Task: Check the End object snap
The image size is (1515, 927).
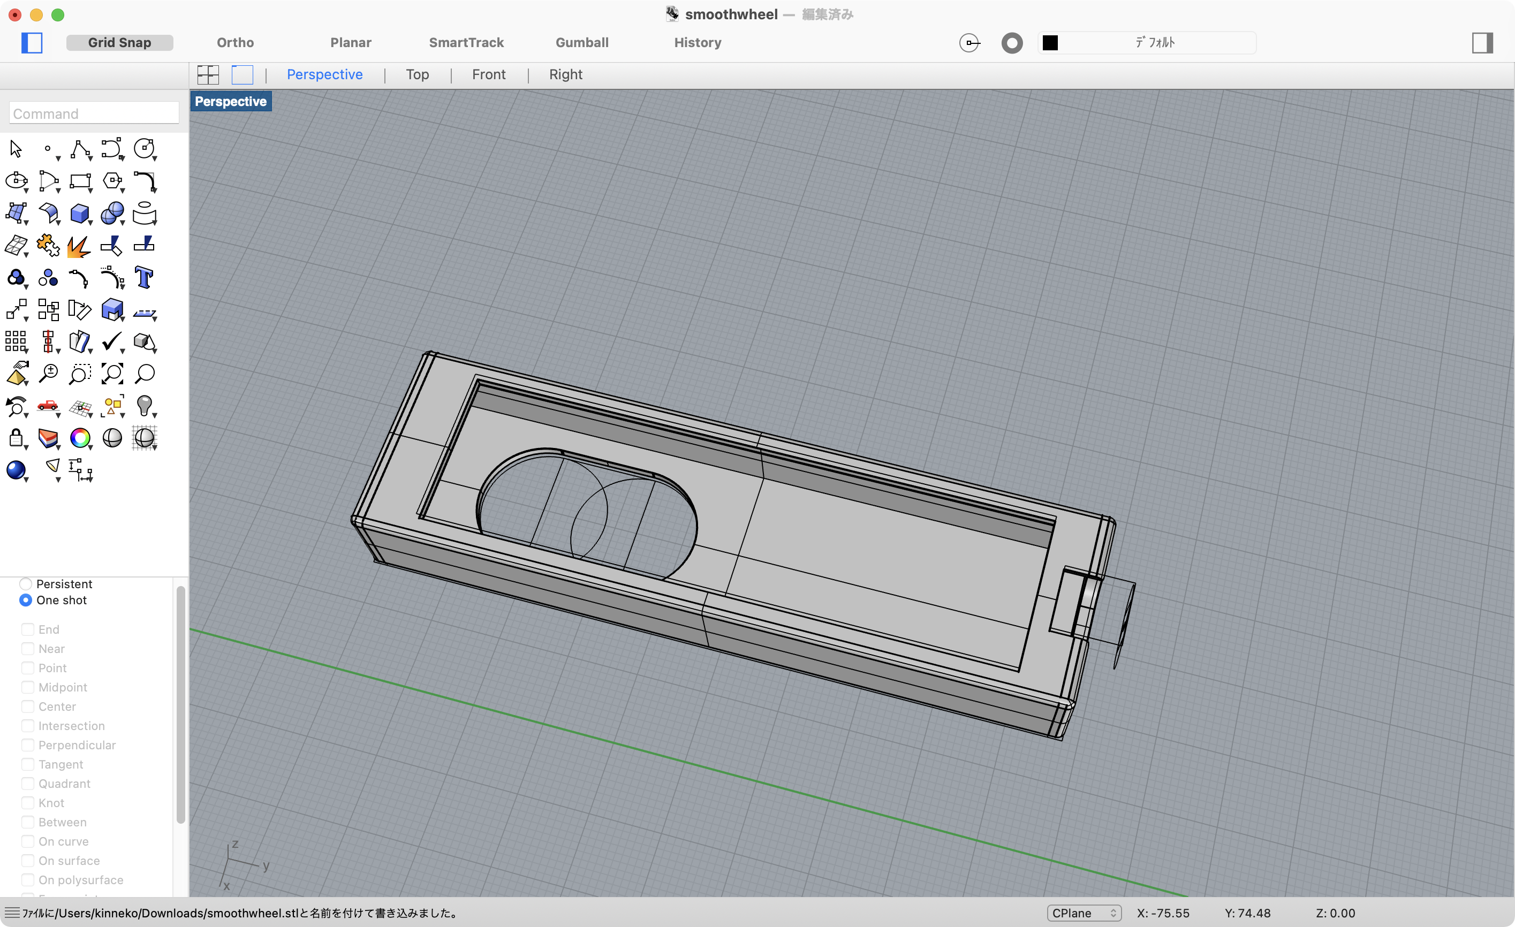Action: coord(28,629)
